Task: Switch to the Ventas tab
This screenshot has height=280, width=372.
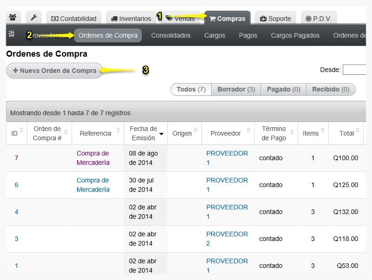Action: pos(180,18)
